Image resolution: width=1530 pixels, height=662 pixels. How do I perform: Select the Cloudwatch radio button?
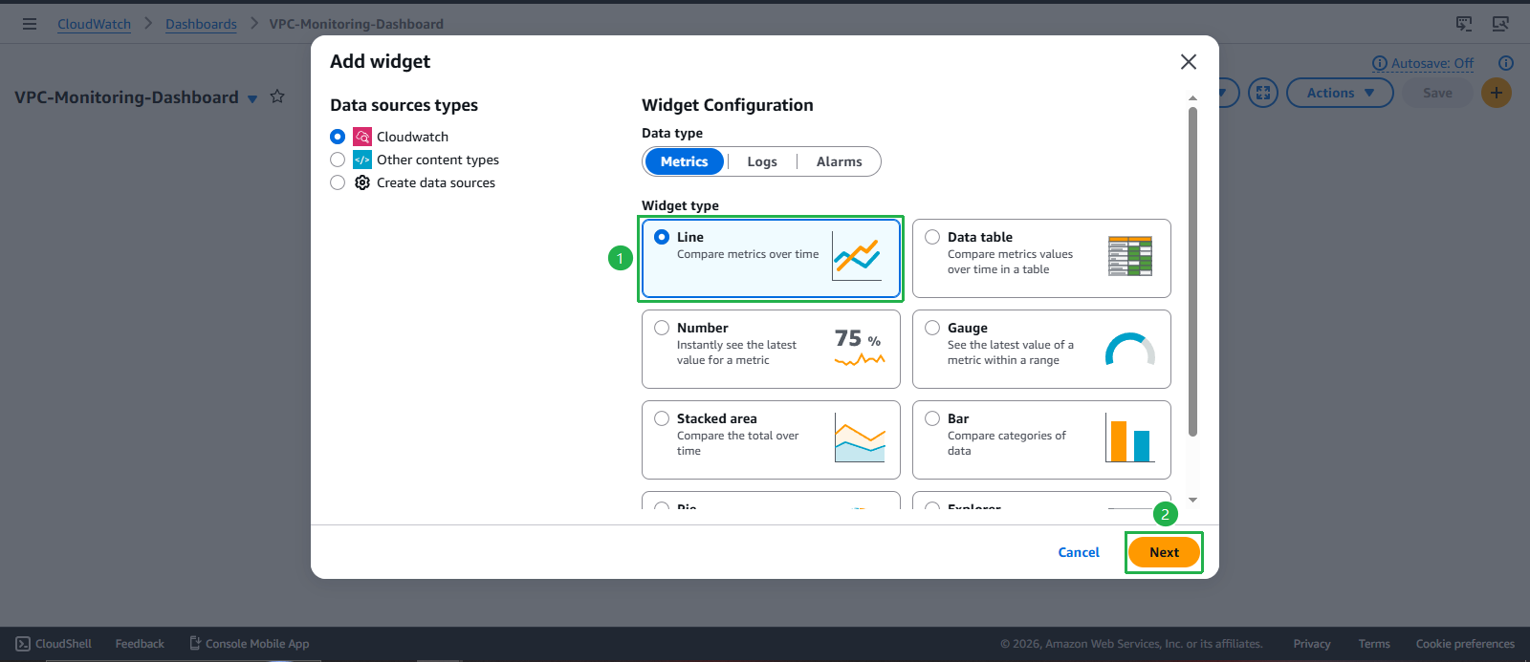[x=338, y=137]
